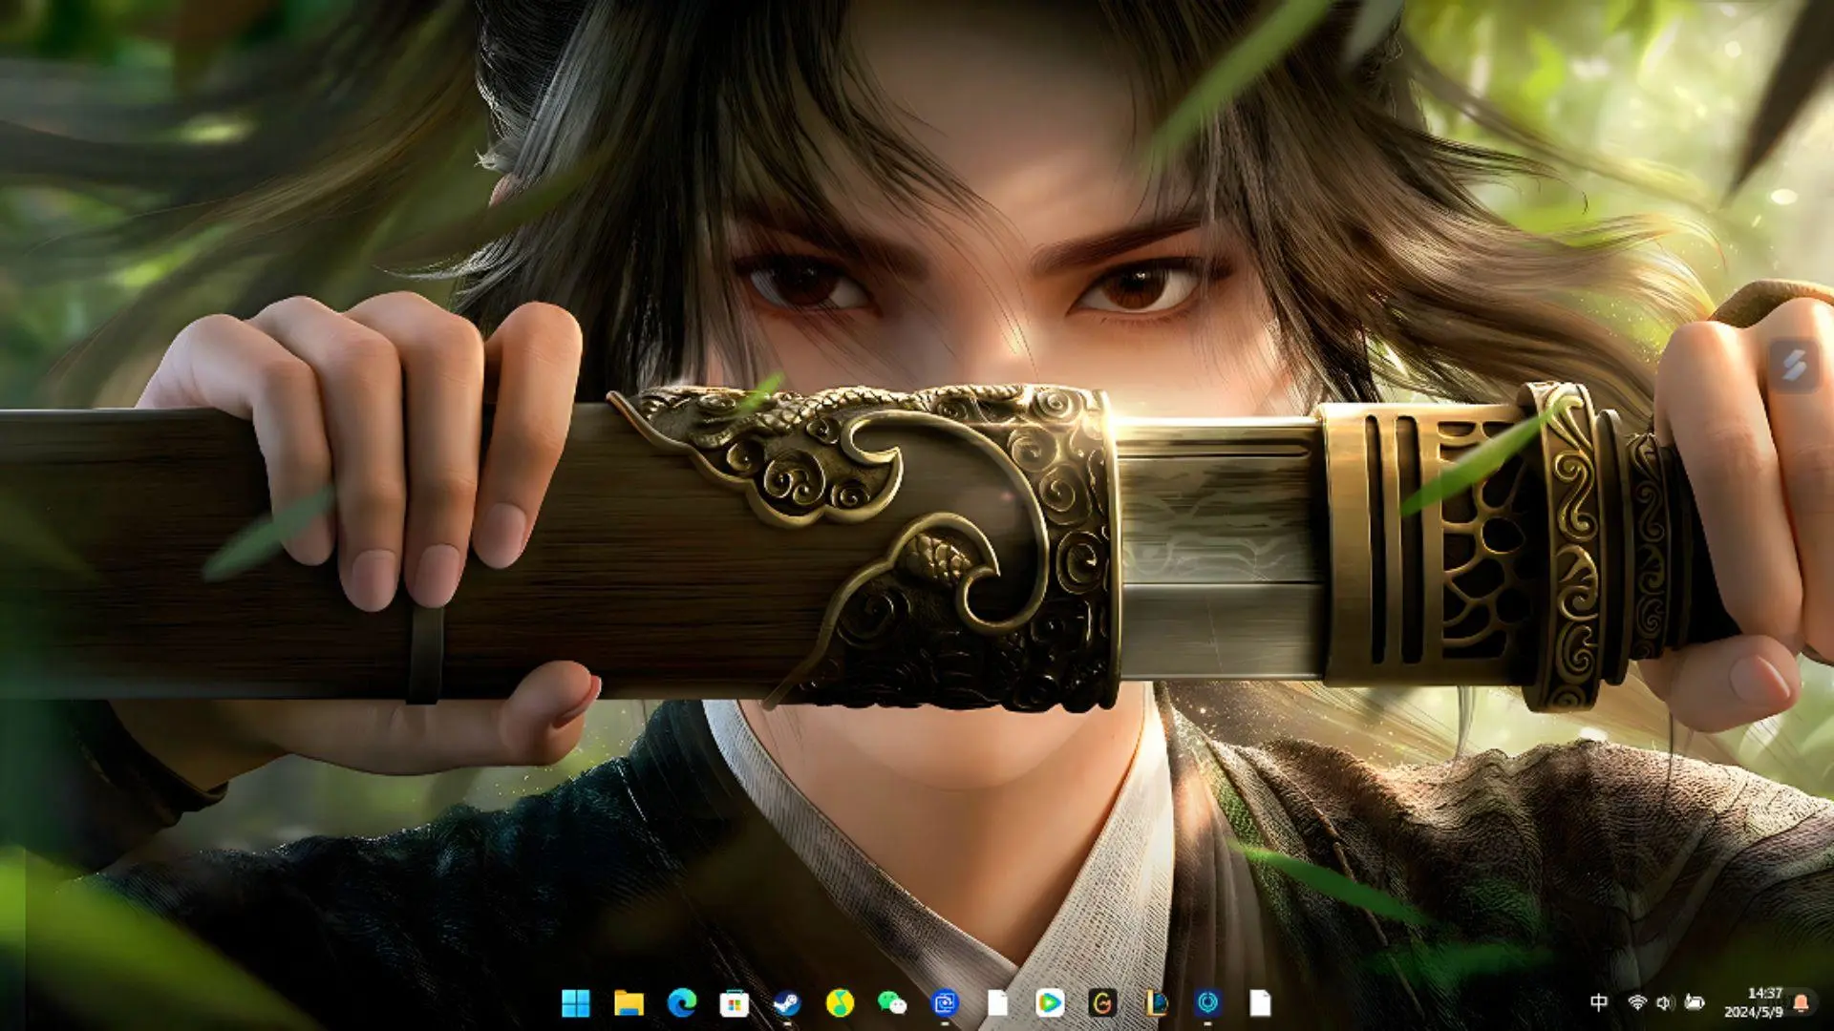Open the Microsoft Store app

[x=734, y=1002]
